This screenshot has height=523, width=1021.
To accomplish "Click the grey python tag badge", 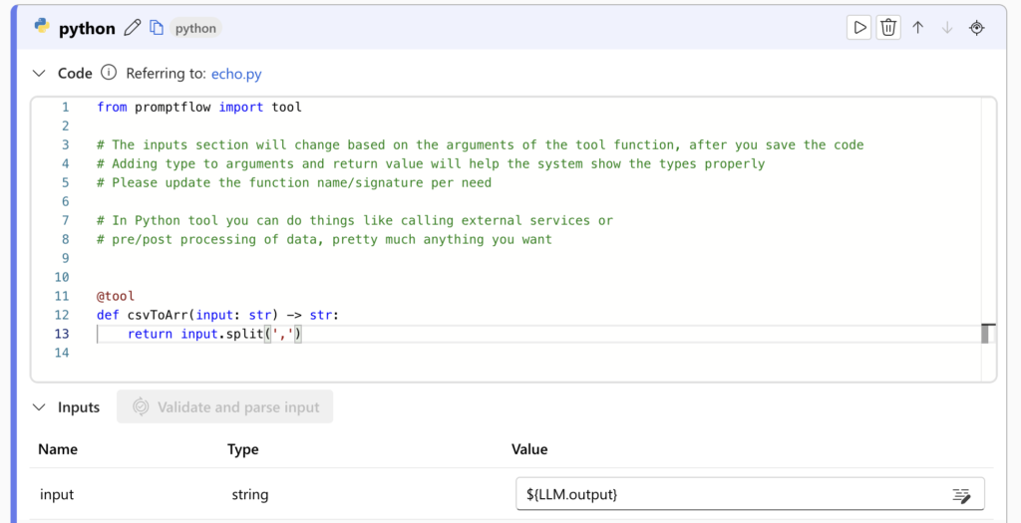I will [195, 28].
